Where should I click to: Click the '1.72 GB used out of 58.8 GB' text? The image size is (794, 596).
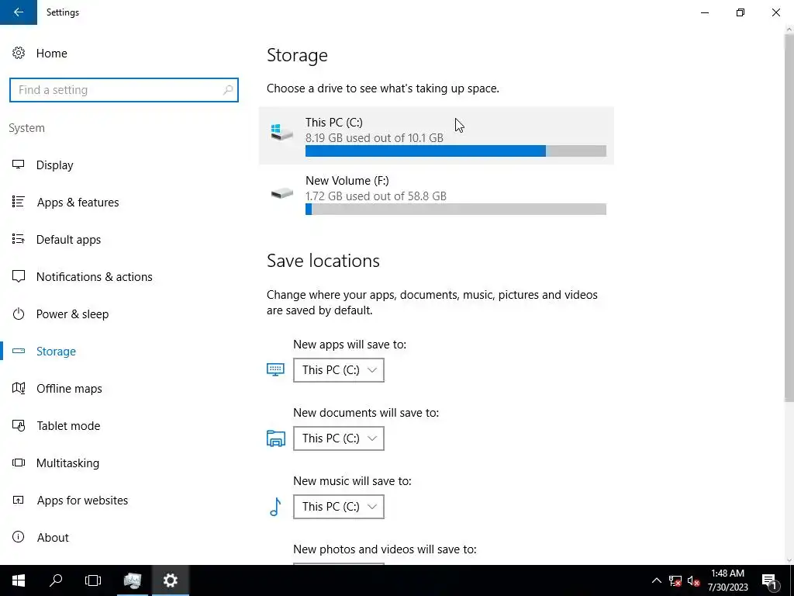pos(376,196)
